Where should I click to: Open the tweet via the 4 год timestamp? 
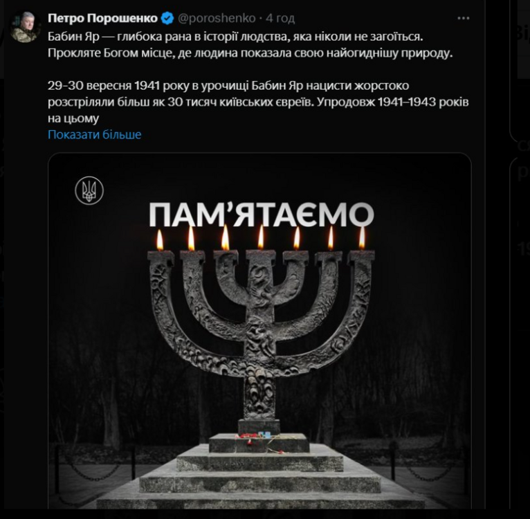click(x=280, y=18)
